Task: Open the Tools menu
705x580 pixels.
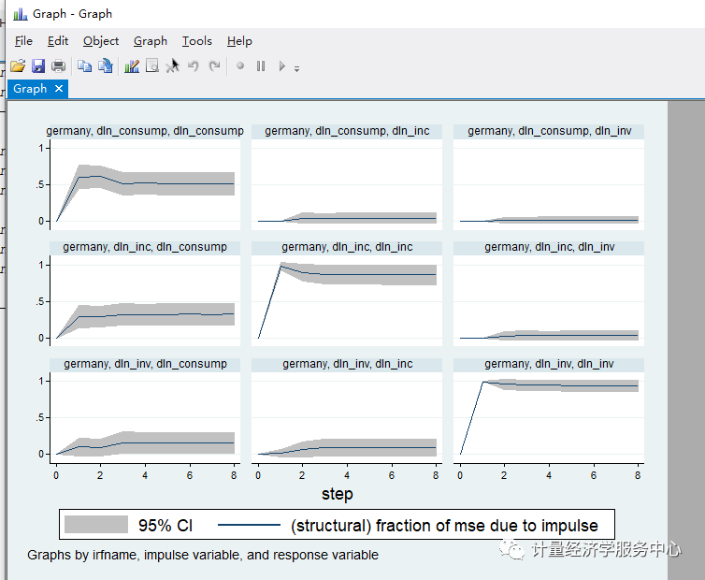Action: pyautogui.click(x=196, y=41)
